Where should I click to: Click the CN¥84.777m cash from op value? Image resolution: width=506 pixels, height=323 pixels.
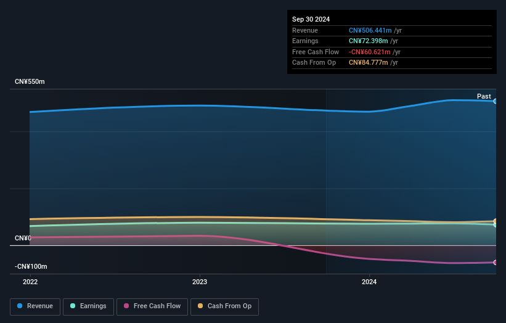[368, 63]
